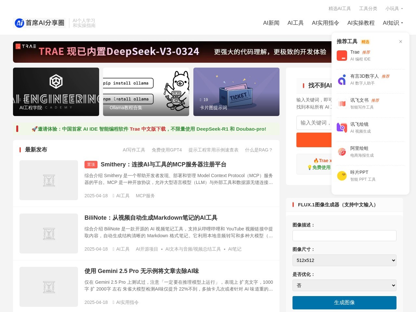Image resolution: width=416 pixels, height=312 pixels.
Task: Click the MCP服务 tag
Action: click(x=145, y=196)
